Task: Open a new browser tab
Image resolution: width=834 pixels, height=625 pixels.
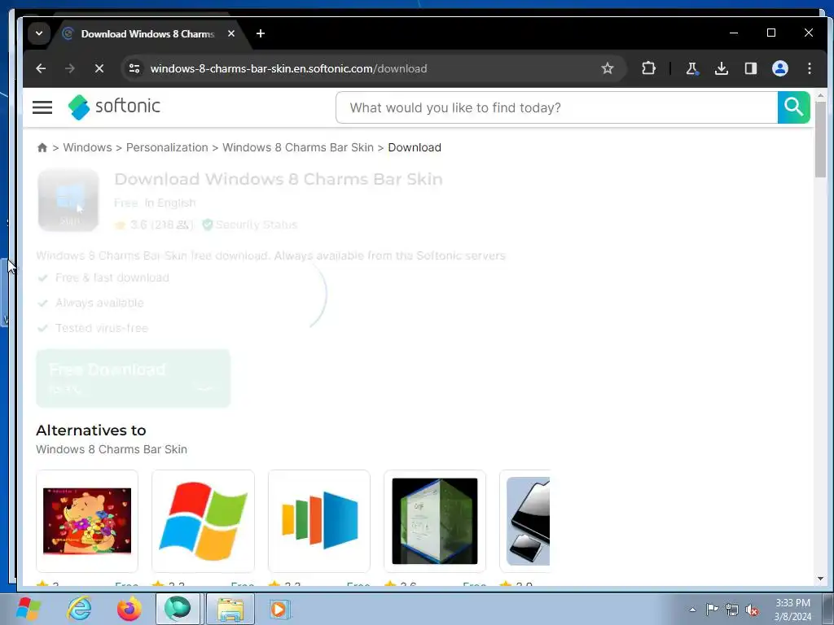Action: click(260, 33)
